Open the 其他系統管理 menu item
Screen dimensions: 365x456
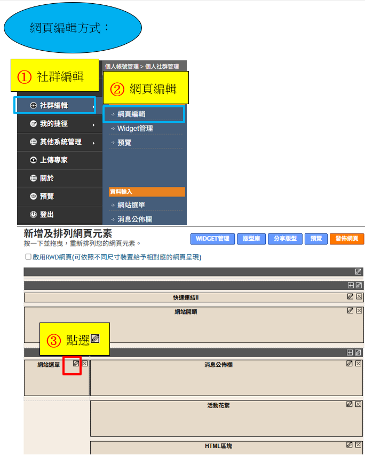(x=60, y=142)
